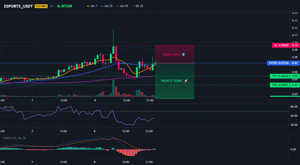Screen dimensions: 300x165
Task: Click the PROFIT ZONE text
Action: click(172, 81)
